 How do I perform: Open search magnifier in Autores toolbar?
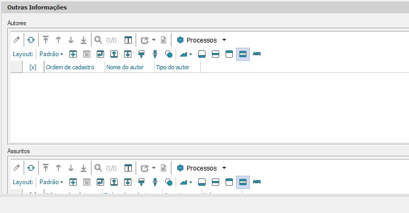pos(98,40)
